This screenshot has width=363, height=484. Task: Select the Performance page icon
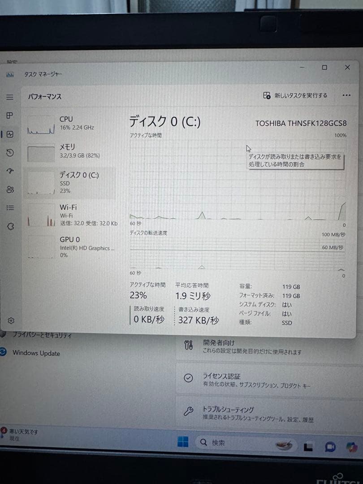tap(11, 134)
